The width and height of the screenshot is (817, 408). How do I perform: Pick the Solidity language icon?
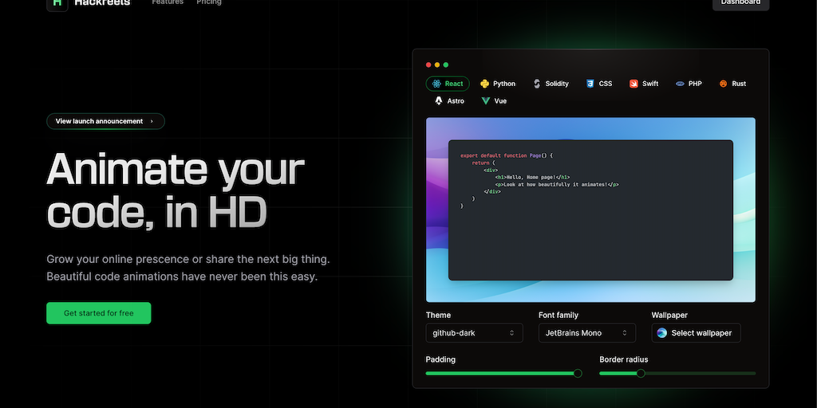(x=537, y=84)
